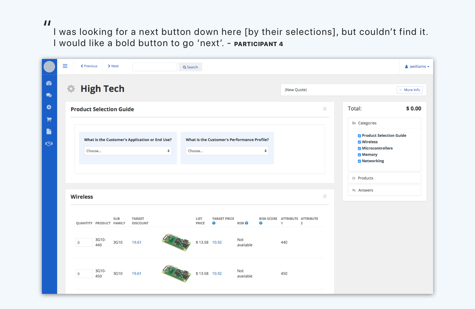475x309 pixels.
Task: Open the dashboard gauge icon in sidebar
Action: click(x=49, y=83)
